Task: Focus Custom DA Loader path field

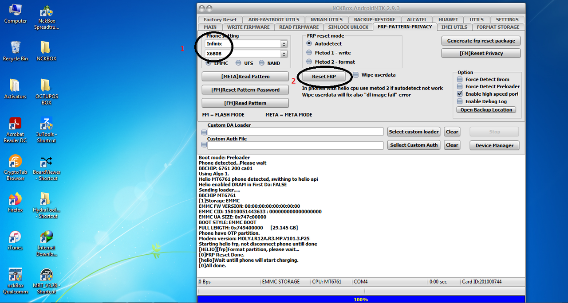Action: [296, 132]
